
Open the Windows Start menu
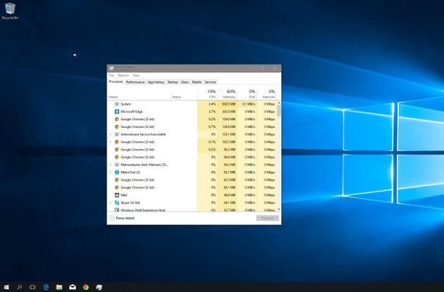point(6,287)
